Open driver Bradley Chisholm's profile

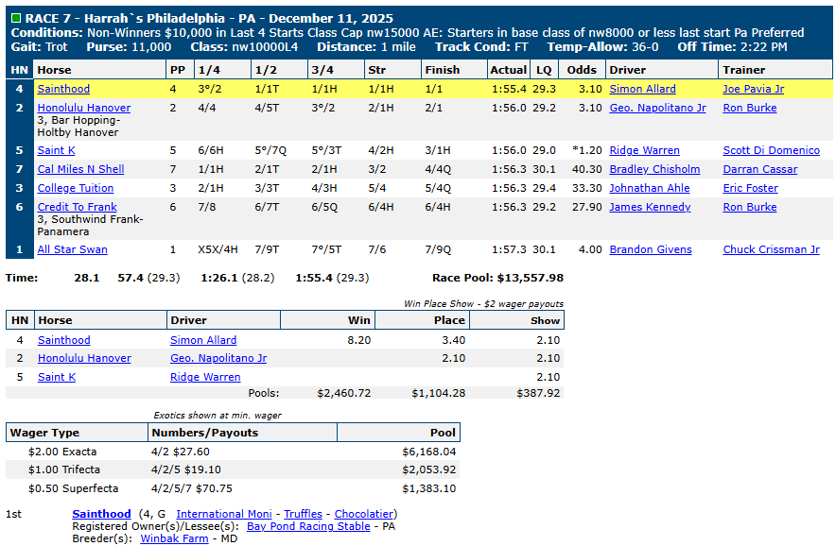[654, 169]
